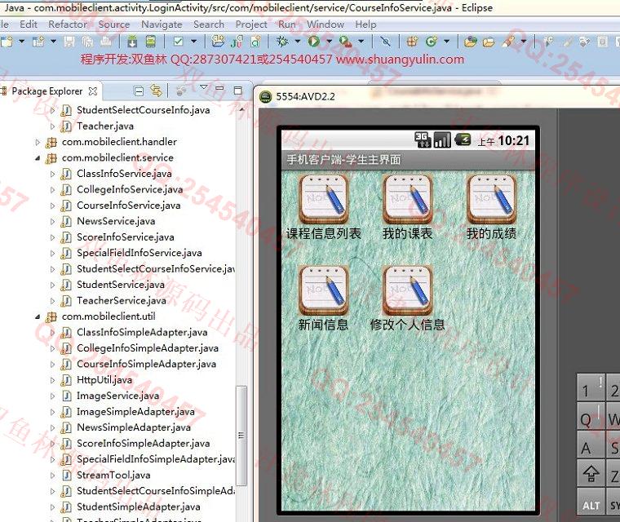
Task: Expand the com.mobileclient.handler package
Action: [x=38, y=142]
